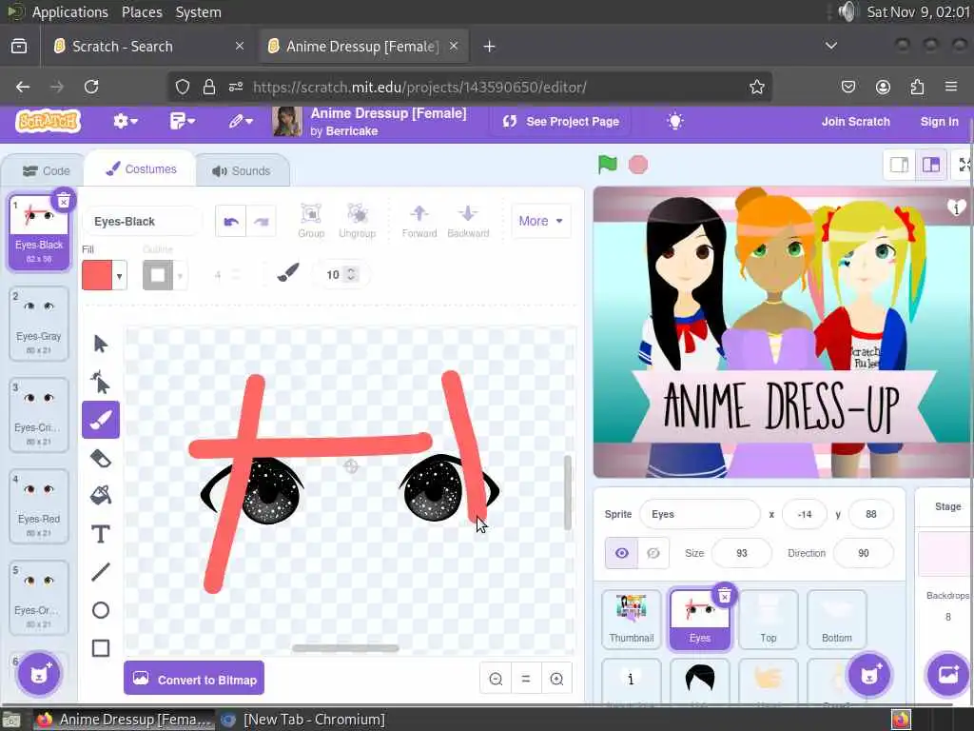The image size is (974, 731).
Task: Select the Brush tool
Action: 101,420
